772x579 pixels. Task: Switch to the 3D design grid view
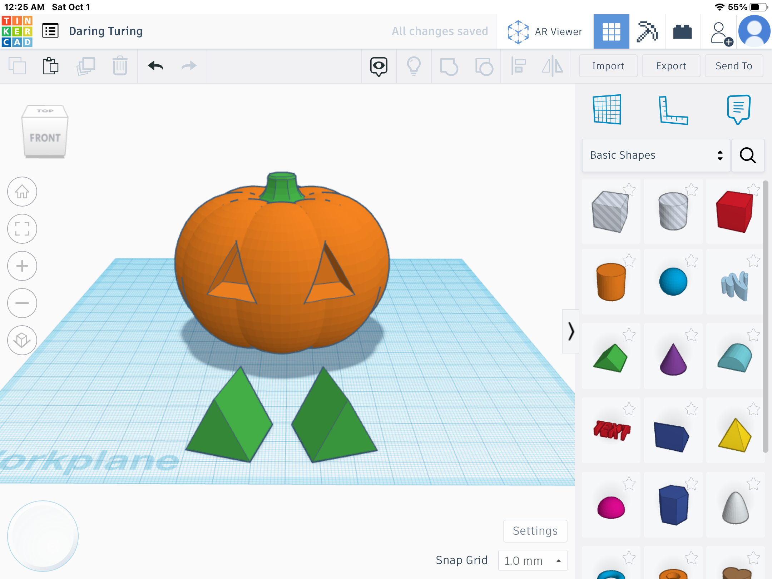pyautogui.click(x=611, y=31)
